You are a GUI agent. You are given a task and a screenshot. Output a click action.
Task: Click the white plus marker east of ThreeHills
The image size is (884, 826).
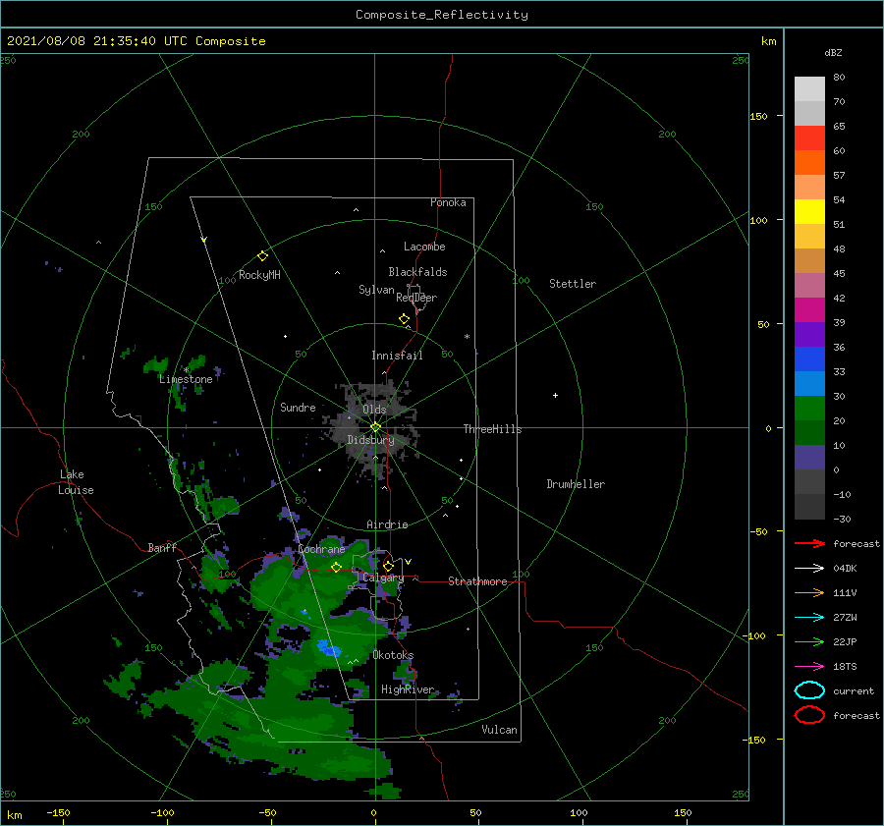(555, 395)
